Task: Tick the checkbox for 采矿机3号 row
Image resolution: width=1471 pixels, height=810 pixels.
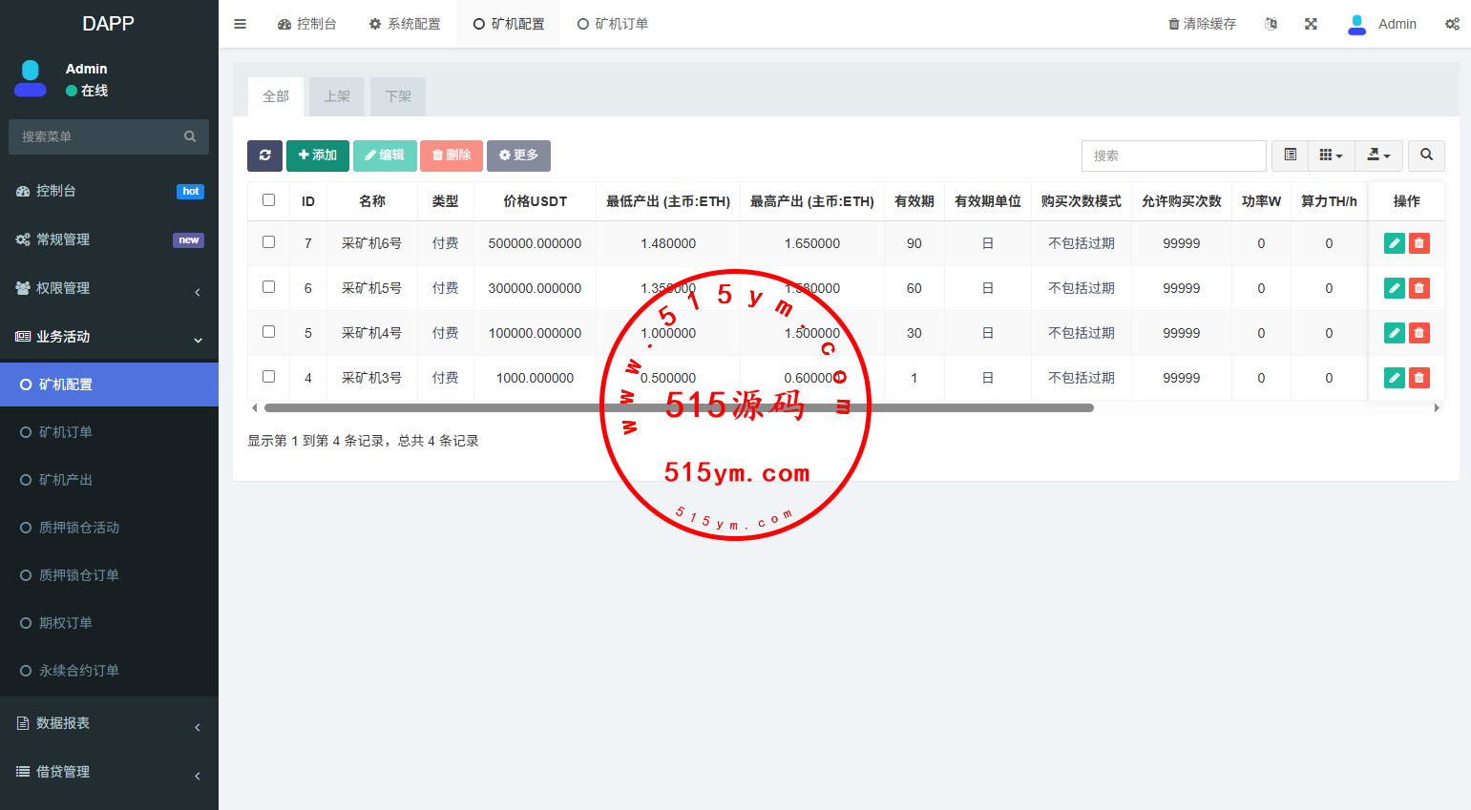Action: point(268,377)
